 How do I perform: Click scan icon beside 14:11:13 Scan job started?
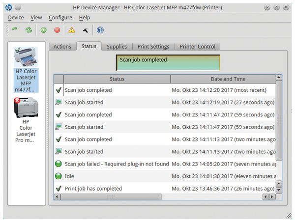click(x=59, y=151)
